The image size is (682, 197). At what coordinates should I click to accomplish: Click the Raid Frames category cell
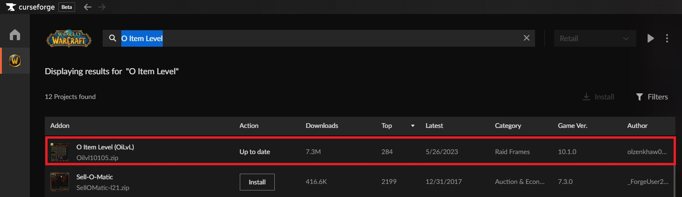coord(512,152)
